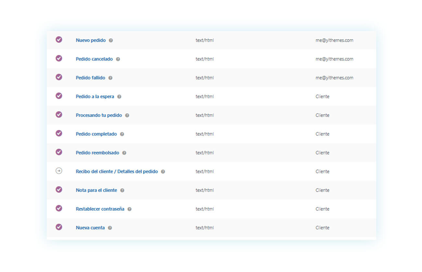Click me@yithemes.com in Pedido fallido row

pyautogui.click(x=334, y=78)
